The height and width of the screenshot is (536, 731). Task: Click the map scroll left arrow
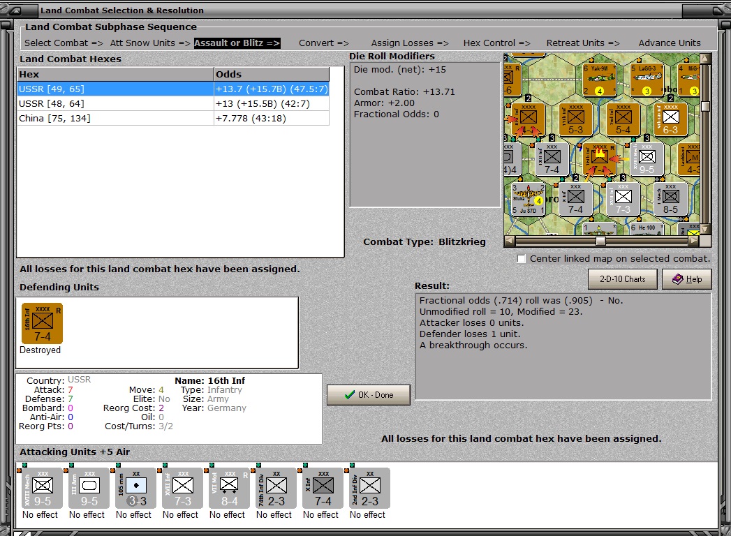click(510, 241)
